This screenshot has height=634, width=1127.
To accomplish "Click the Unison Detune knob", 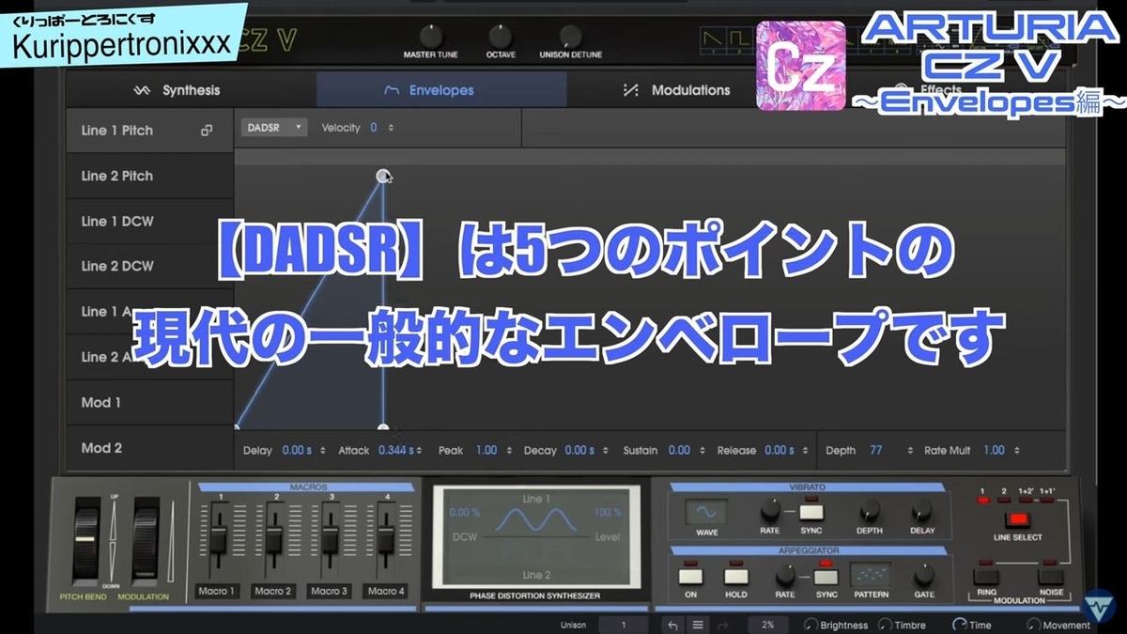I will point(570,36).
